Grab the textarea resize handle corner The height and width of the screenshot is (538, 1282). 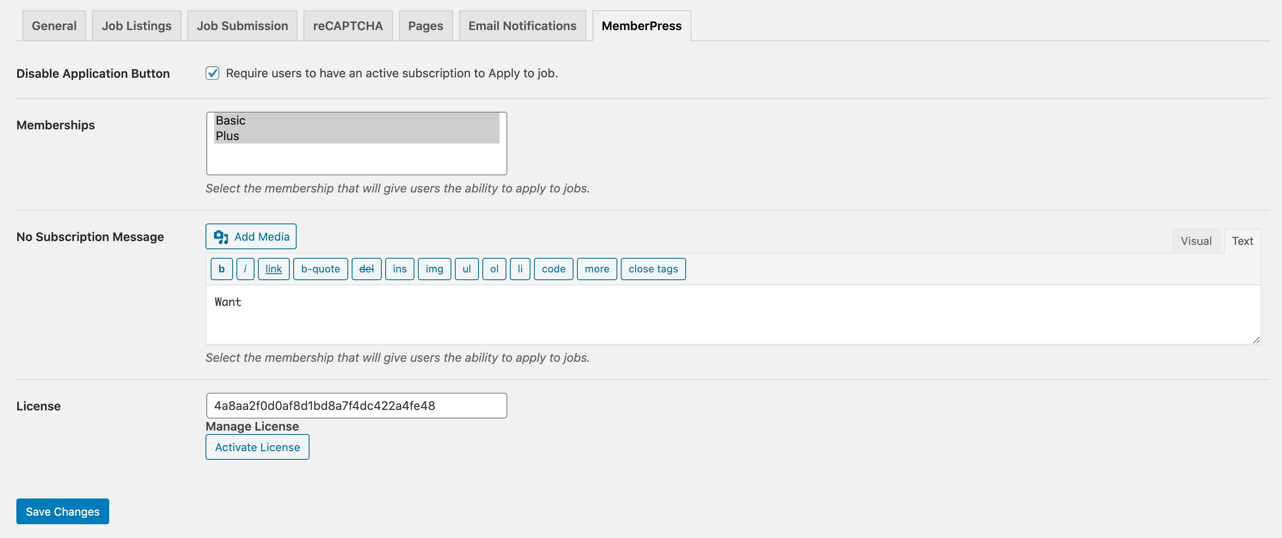pyautogui.click(x=1256, y=339)
